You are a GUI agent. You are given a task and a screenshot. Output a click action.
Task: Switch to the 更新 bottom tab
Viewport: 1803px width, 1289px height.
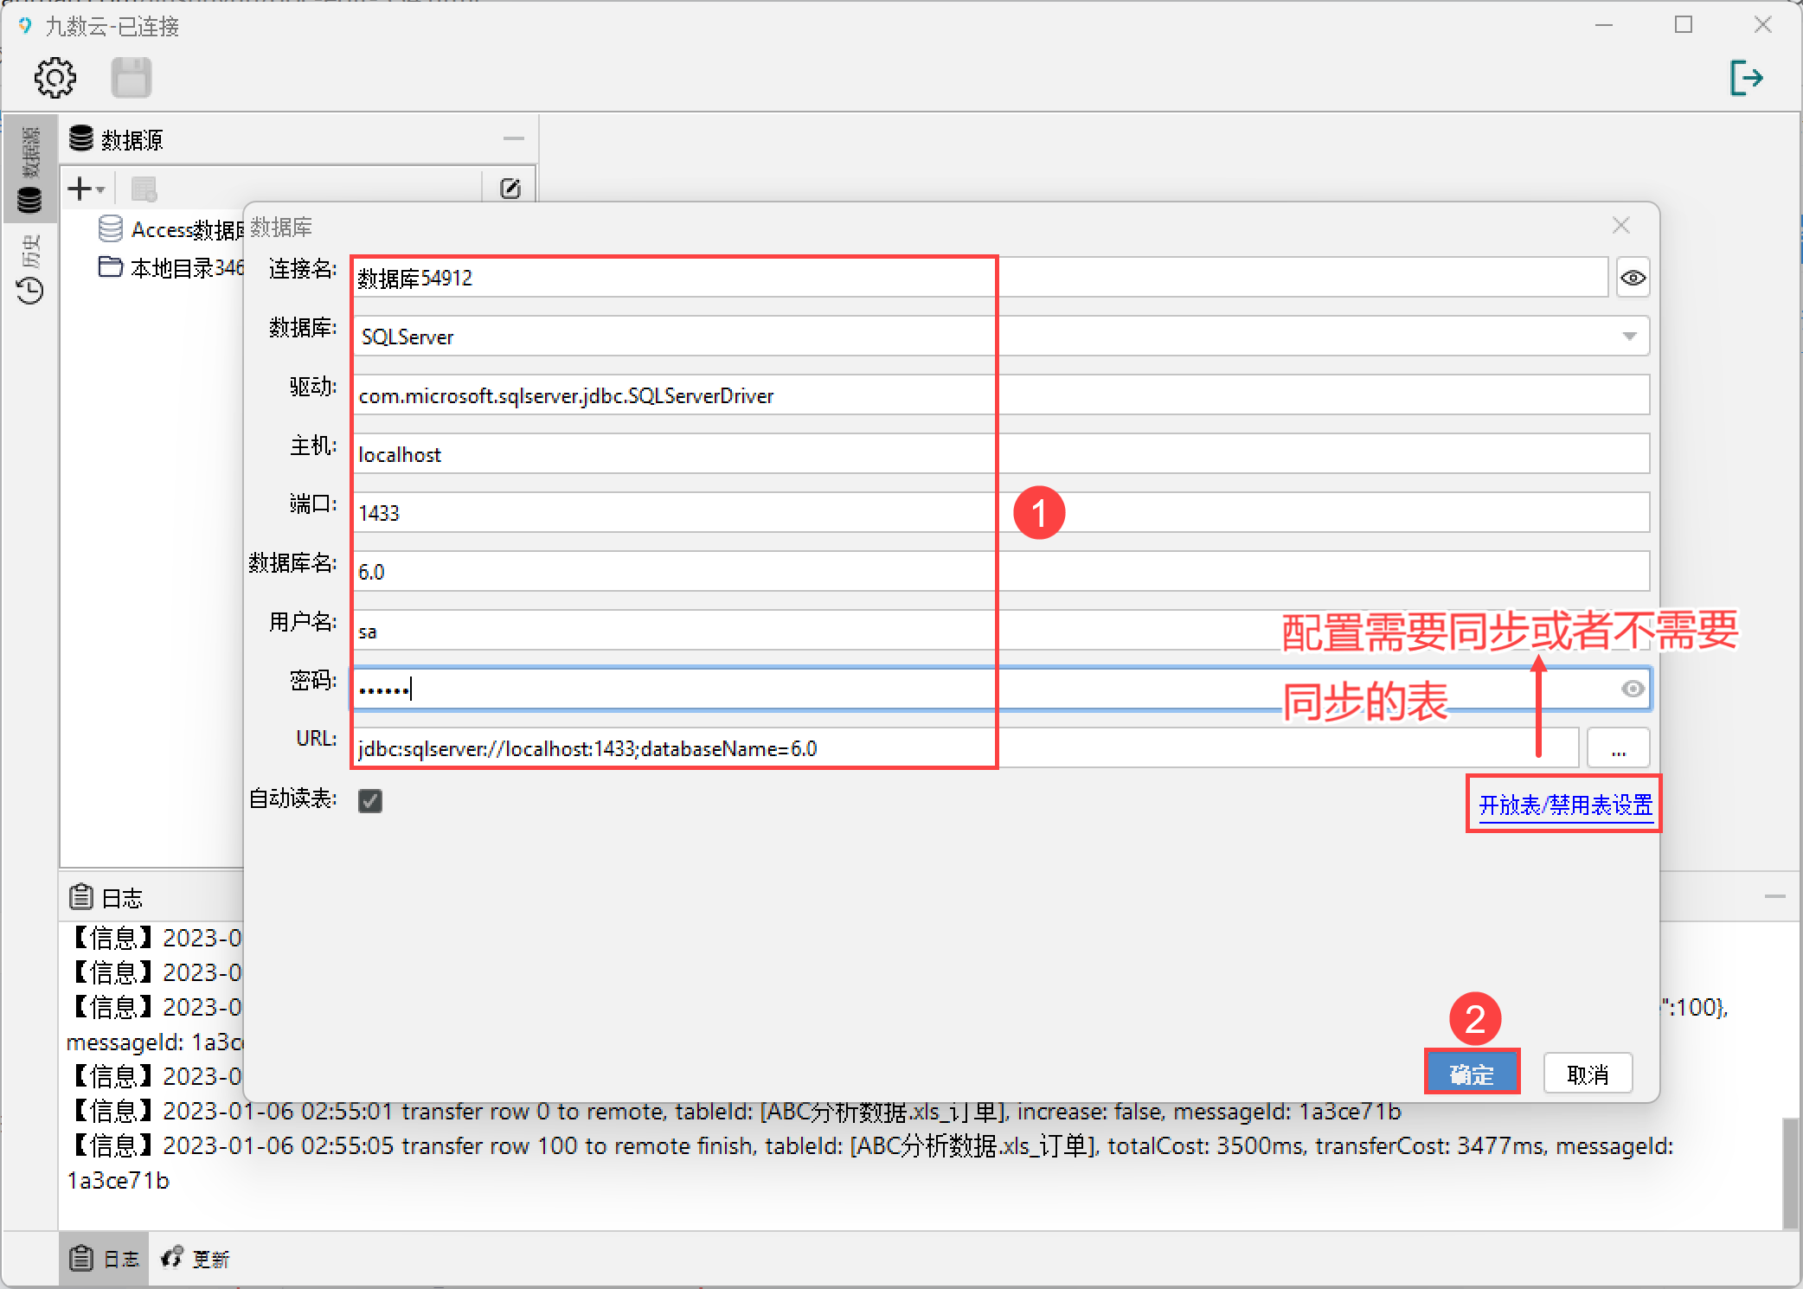click(196, 1259)
